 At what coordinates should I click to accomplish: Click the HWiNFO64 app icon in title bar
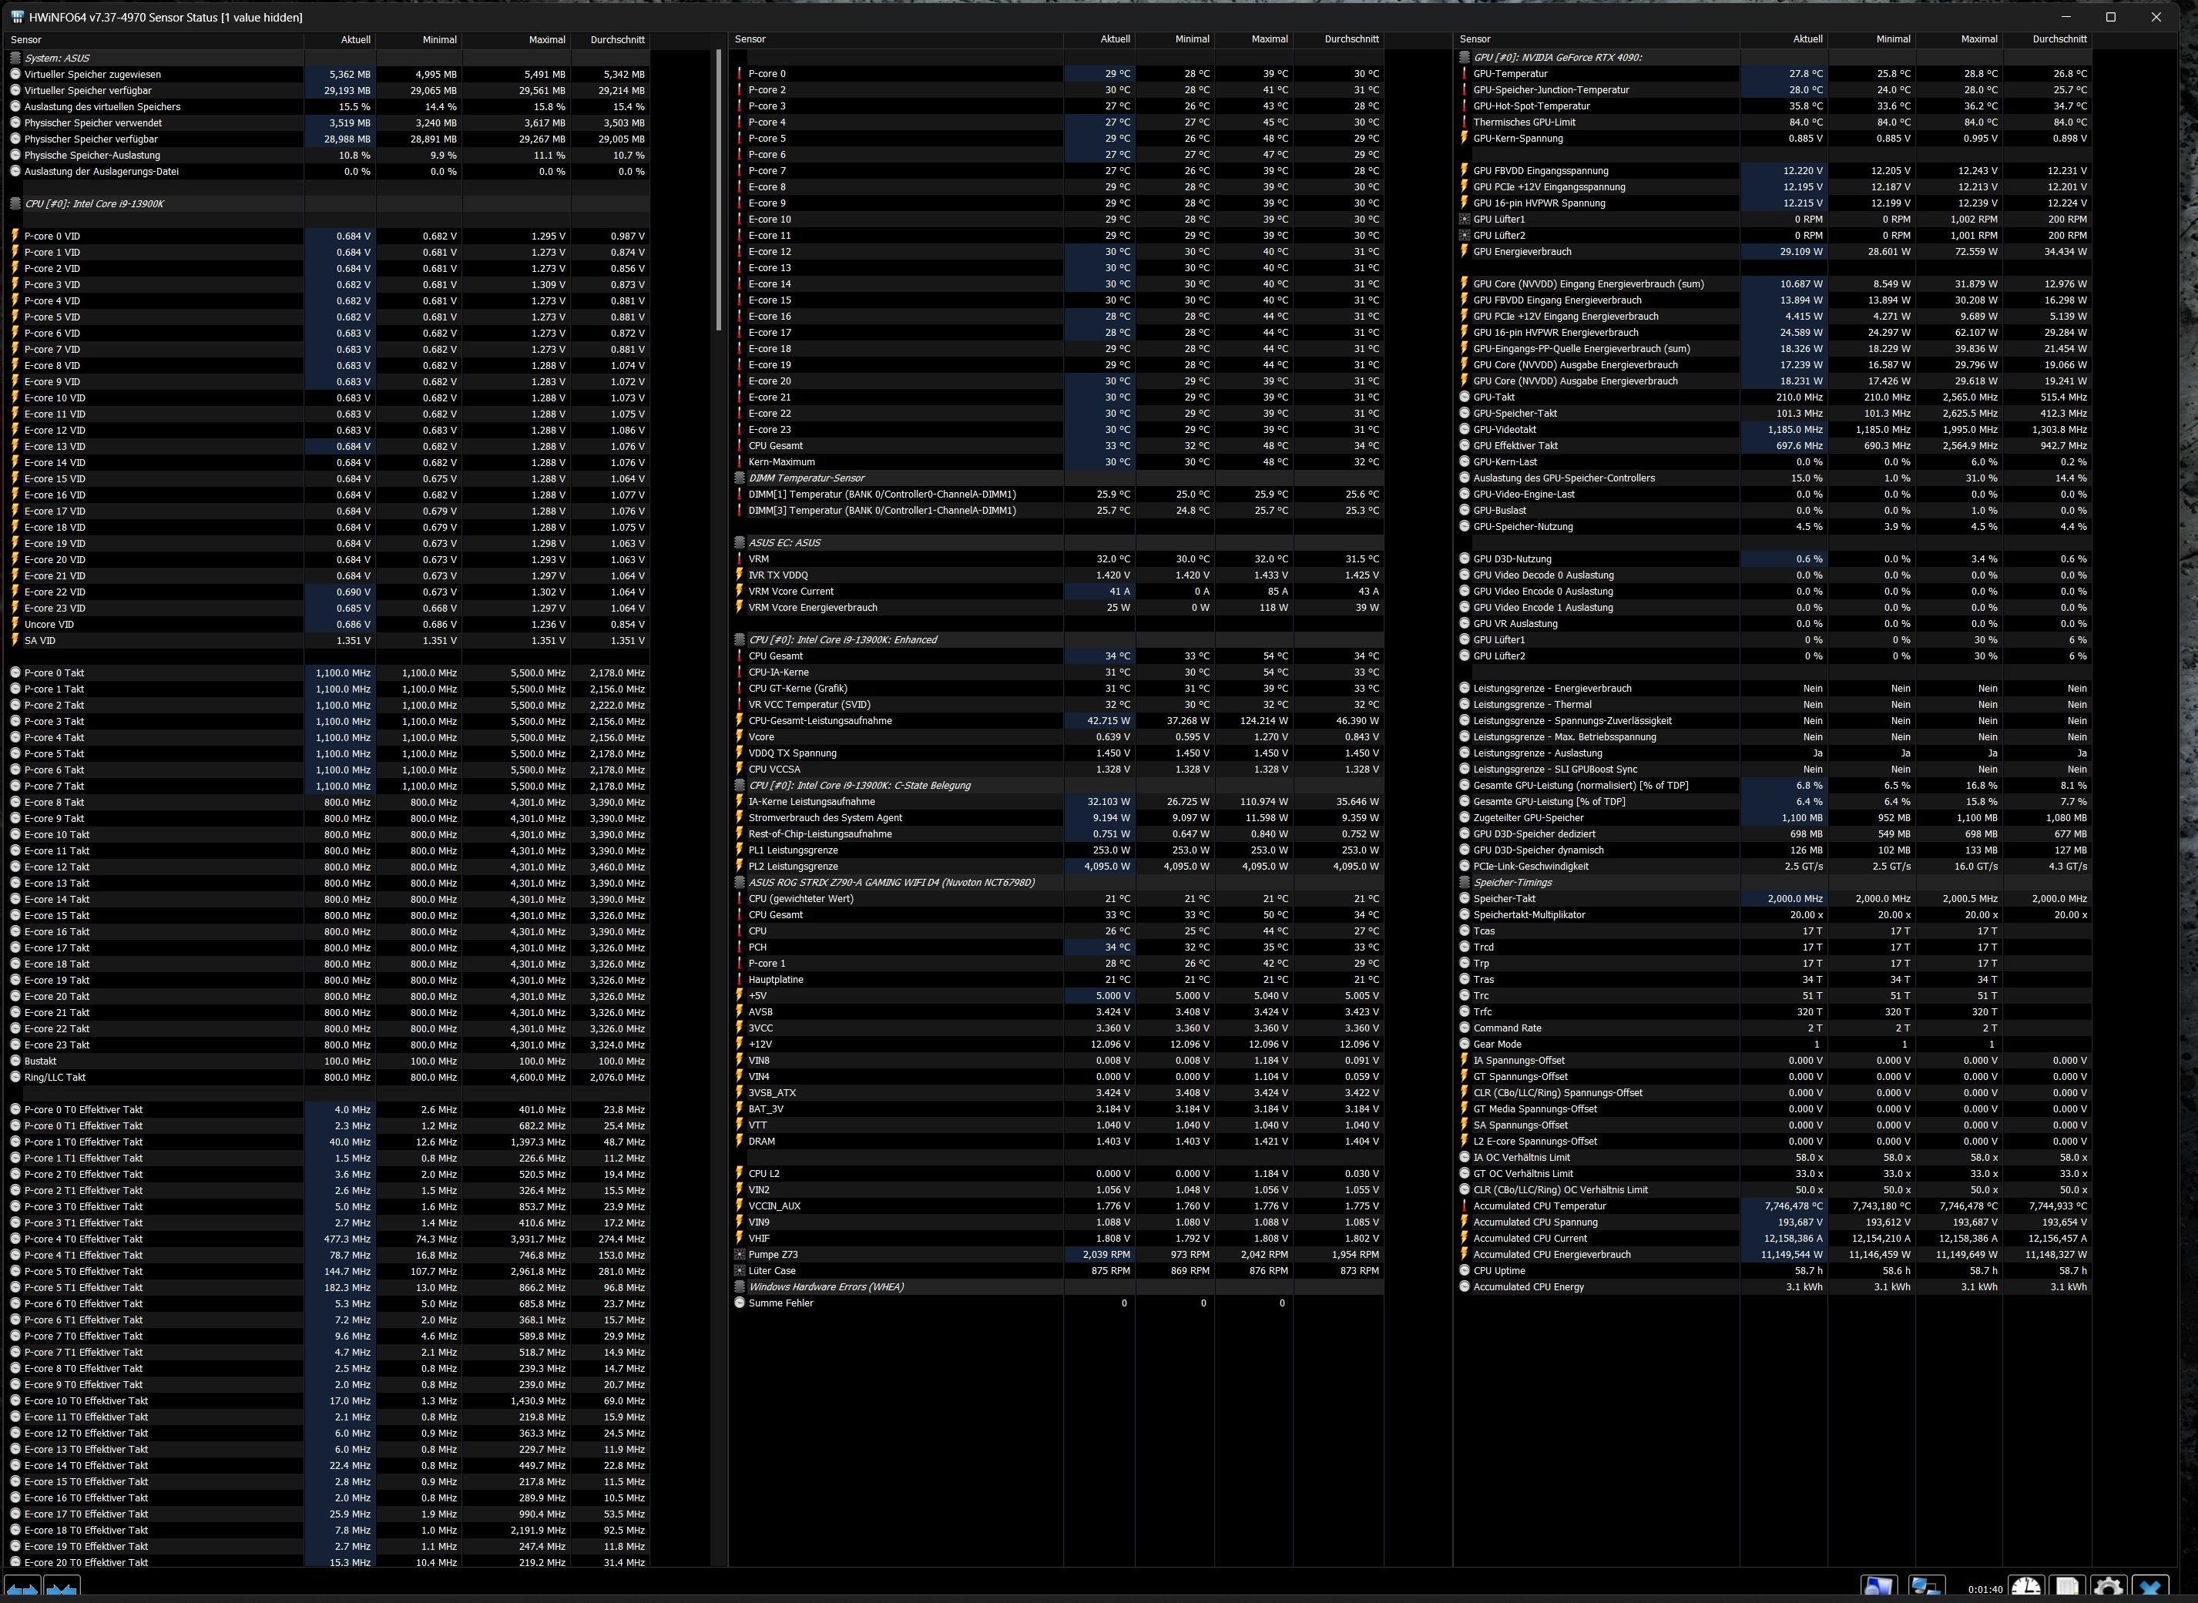click(x=16, y=18)
